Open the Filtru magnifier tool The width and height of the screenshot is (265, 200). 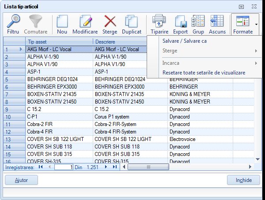click(x=13, y=24)
